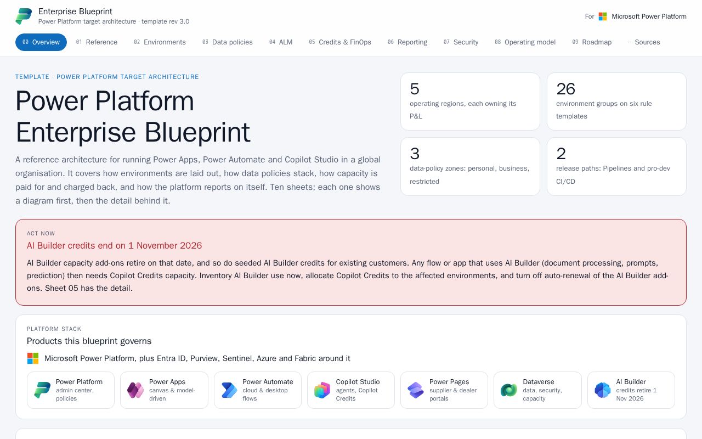Click the 'data, security, capacity' description text

542,395
